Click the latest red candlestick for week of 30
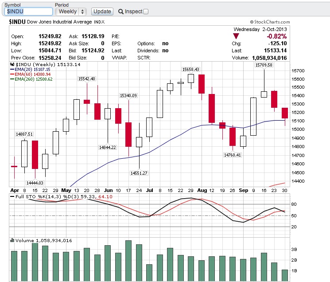 click(285, 113)
